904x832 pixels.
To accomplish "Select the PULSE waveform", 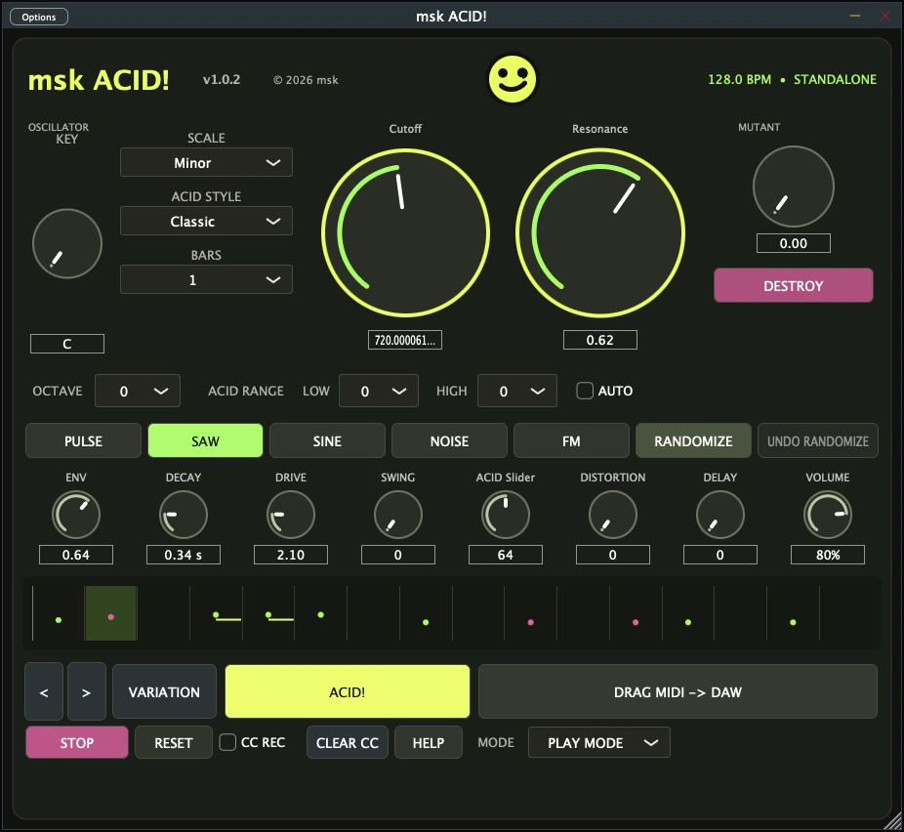I will (83, 441).
